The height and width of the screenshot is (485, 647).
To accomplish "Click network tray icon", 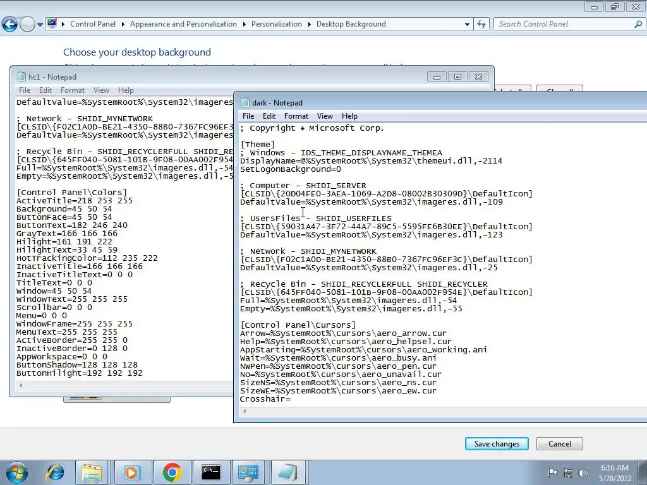I will click(568, 472).
